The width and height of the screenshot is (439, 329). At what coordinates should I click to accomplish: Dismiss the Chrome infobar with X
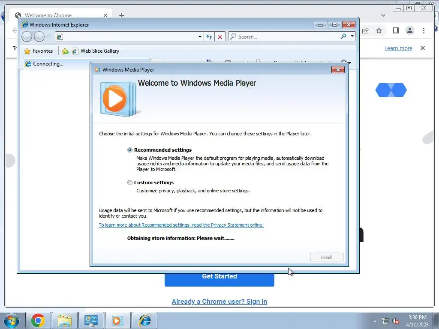coord(423,48)
